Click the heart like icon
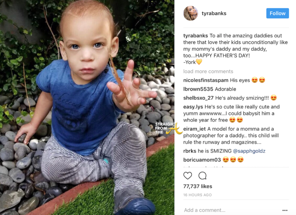This screenshot has height=215, width=296. coord(188,176)
